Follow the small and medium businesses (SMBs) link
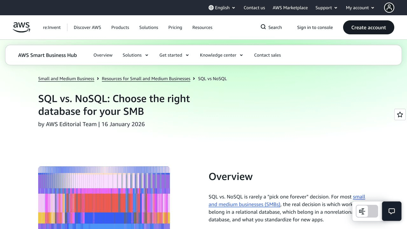The width and height of the screenshot is (407, 229). pyautogui.click(x=244, y=204)
